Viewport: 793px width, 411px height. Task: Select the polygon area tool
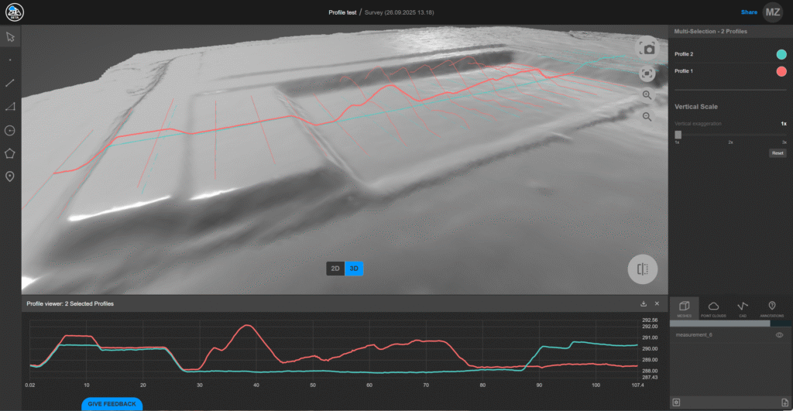(x=10, y=153)
